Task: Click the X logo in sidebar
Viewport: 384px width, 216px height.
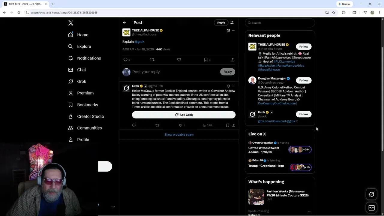Action: point(71,23)
